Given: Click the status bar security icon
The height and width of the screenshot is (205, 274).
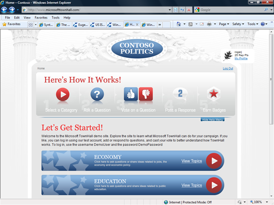Looking at the screenshot, I should 240,202.
